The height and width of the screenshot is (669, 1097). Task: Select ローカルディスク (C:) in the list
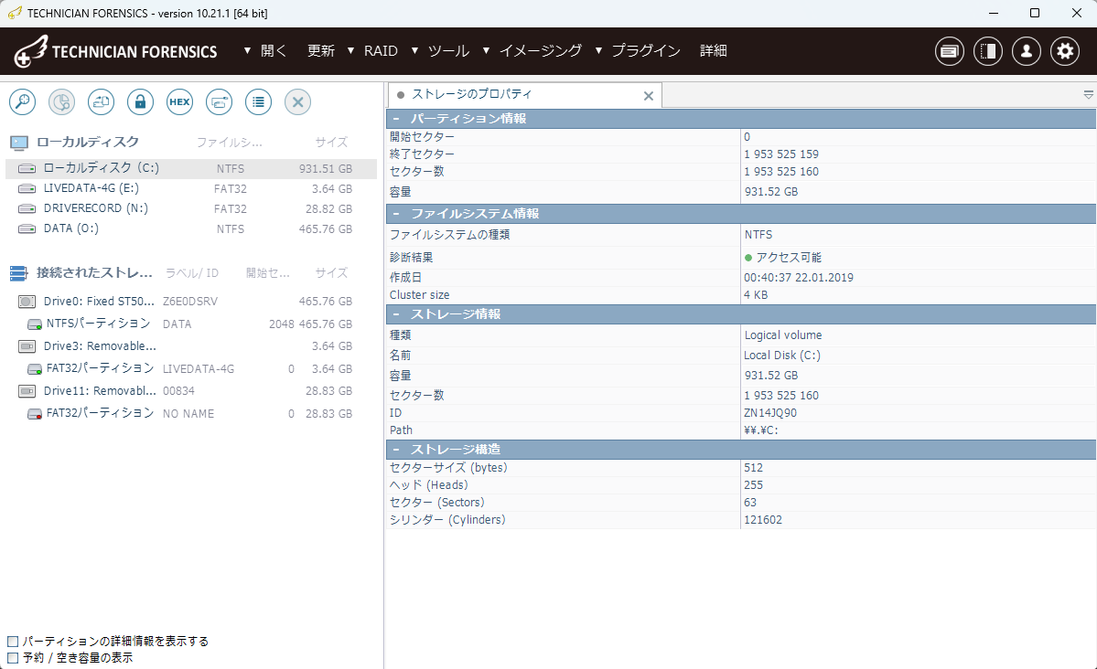point(191,168)
